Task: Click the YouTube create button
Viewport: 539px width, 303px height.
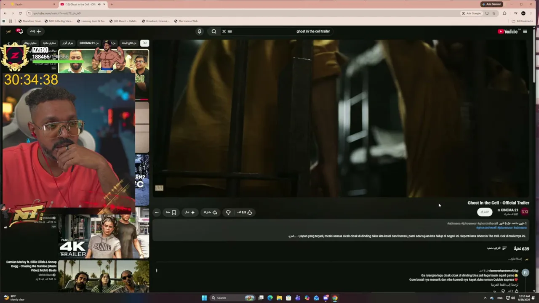Action: (x=35, y=31)
